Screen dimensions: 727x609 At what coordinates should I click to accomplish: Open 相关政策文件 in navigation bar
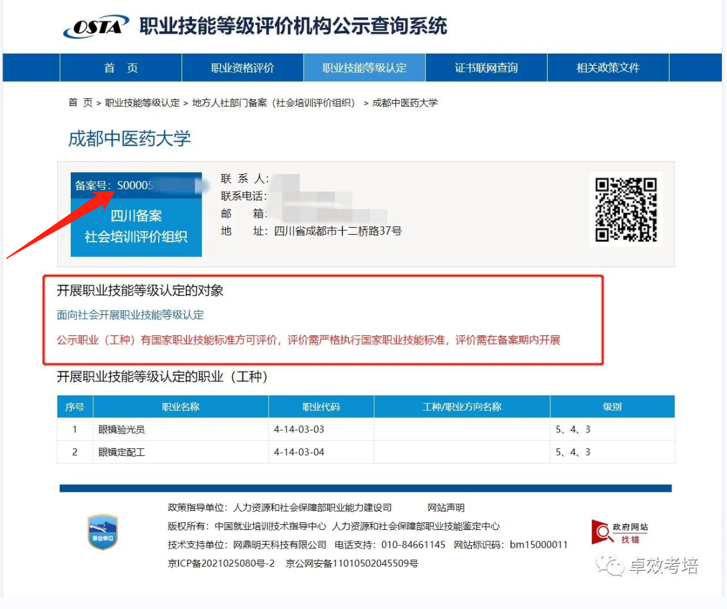coord(608,68)
